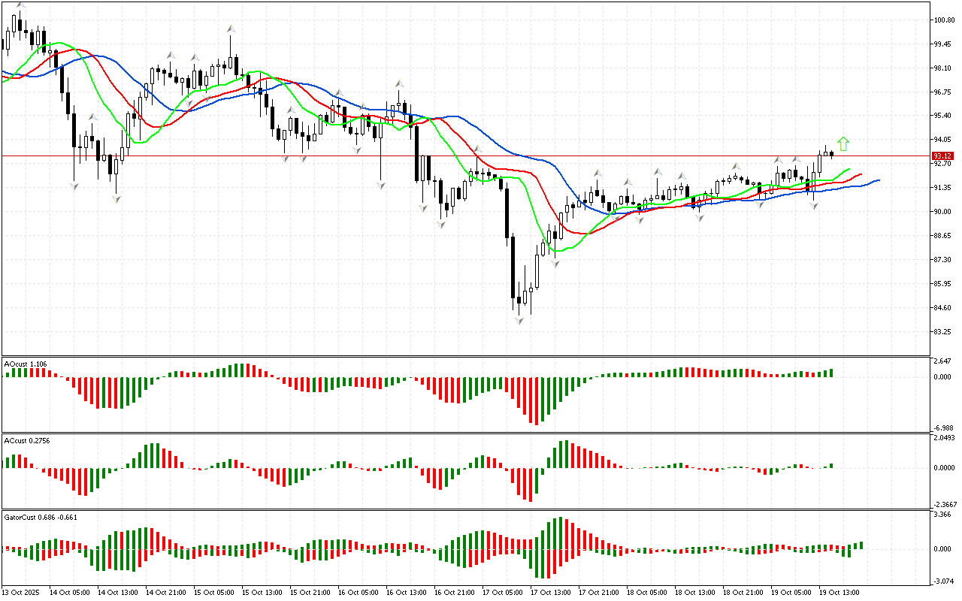Click the 13 Oct 2025 date label
Viewport: 962px width, 601px height.
point(21,593)
